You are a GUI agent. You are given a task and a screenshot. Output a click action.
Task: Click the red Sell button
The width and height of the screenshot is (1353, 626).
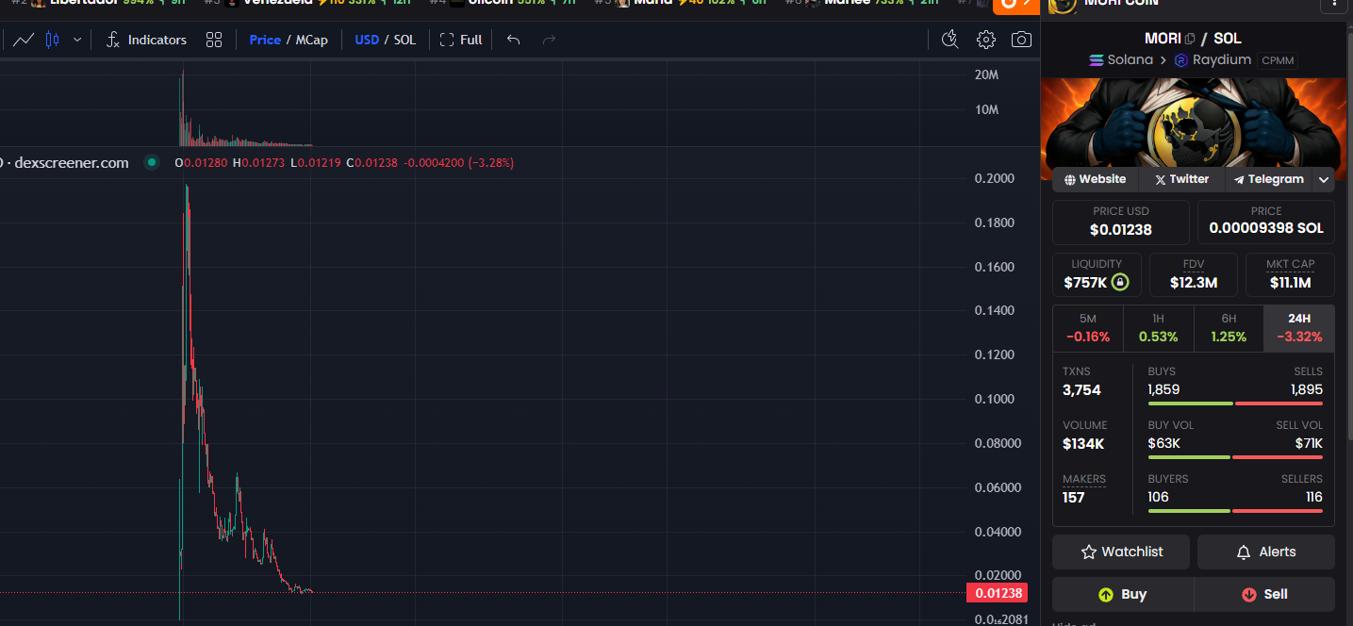[1264, 594]
